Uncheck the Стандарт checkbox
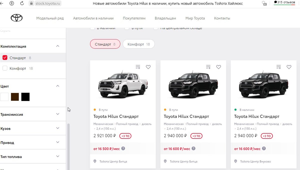300x170 pixels. point(5,58)
